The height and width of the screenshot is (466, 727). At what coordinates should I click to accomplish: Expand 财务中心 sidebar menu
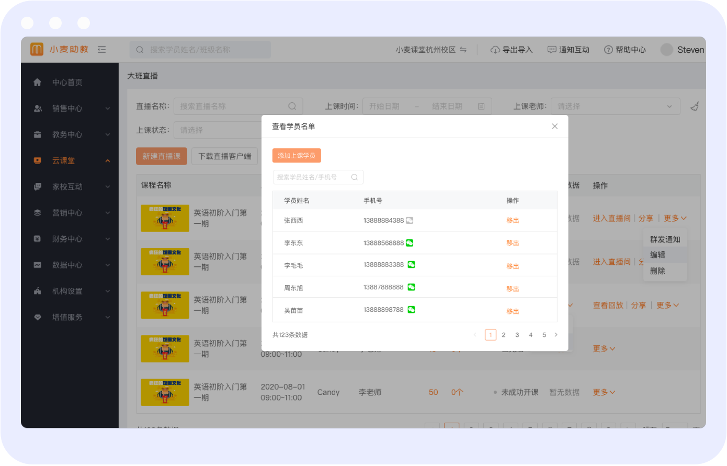point(108,239)
